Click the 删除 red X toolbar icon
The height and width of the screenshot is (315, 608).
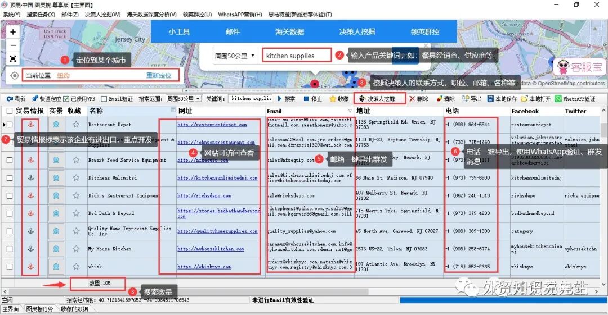pyautogui.click(x=412, y=99)
